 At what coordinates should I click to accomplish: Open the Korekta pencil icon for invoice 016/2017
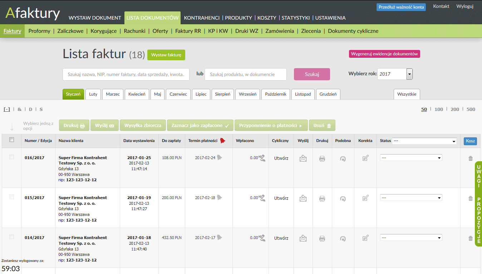365,158
